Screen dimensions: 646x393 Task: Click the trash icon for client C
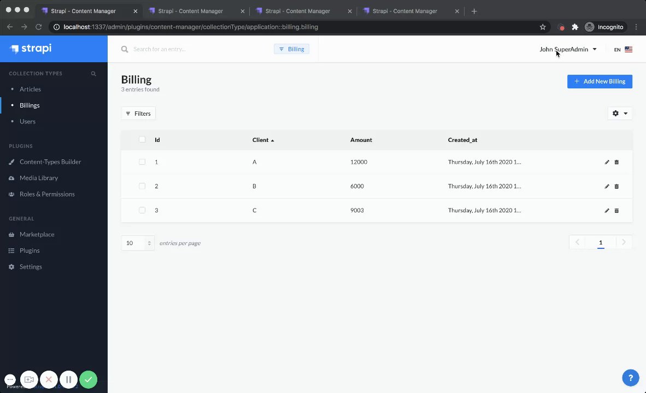click(616, 211)
